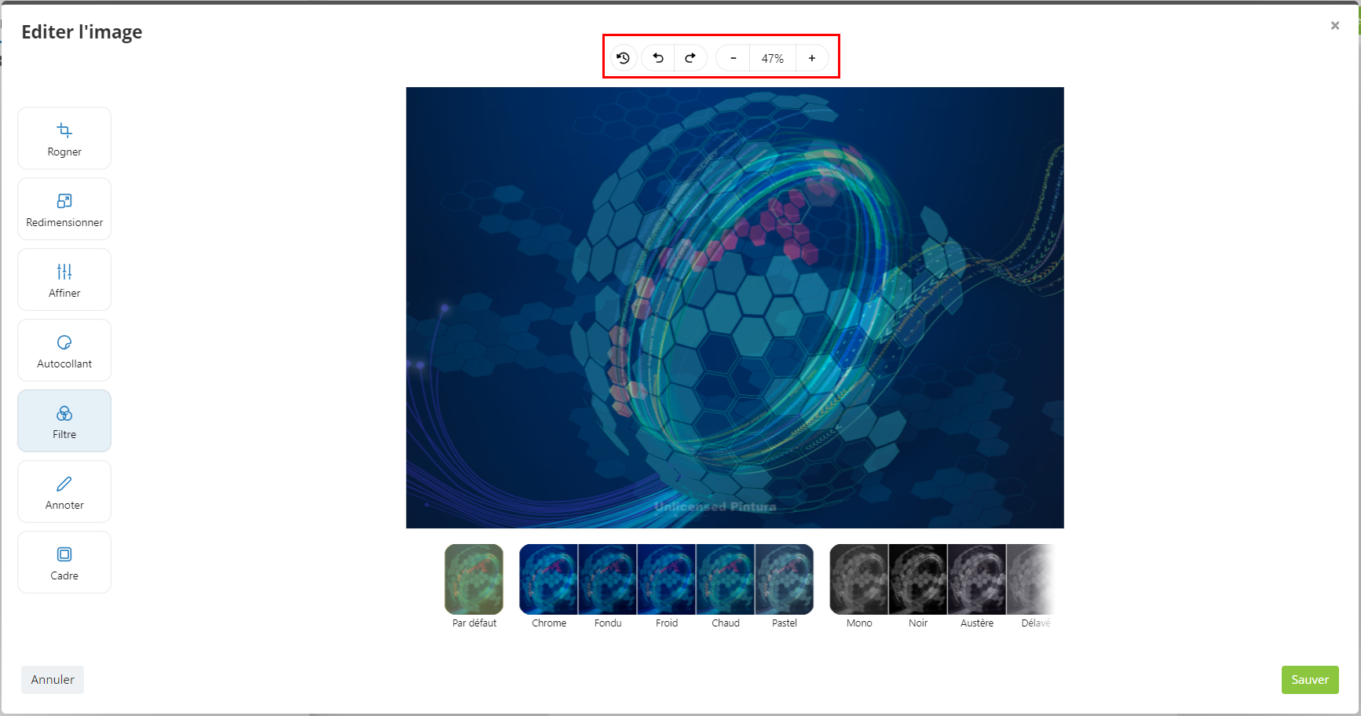Click the Sauver button

tap(1310, 680)
